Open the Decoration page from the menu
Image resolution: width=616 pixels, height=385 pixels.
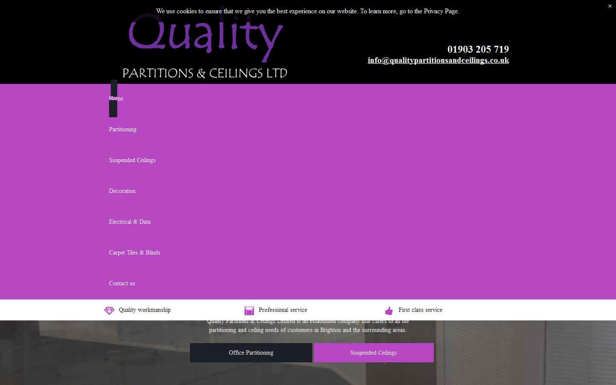pos(122,191)
